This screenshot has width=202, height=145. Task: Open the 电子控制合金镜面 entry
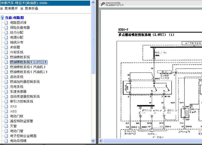[23, 136]
